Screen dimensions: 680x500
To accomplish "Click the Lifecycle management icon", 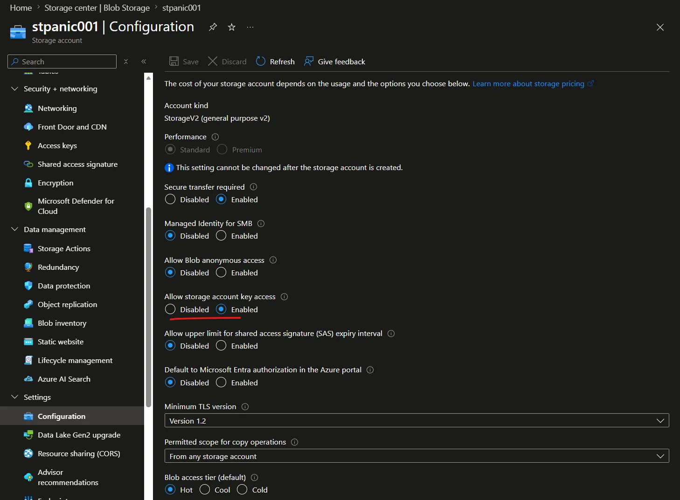I will tap(28, 360).
